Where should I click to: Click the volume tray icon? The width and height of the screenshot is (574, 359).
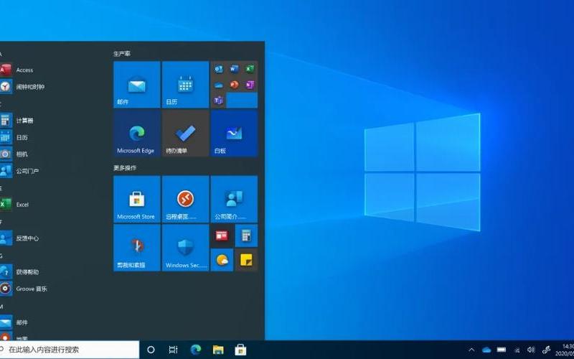click(x=531, y=350)
